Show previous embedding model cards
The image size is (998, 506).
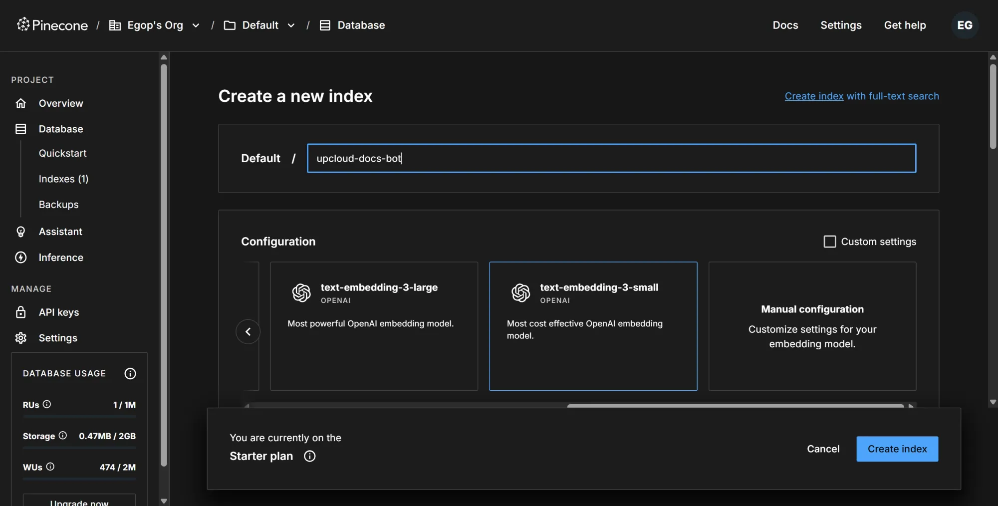pyautogui.click(x=248, y=331)
